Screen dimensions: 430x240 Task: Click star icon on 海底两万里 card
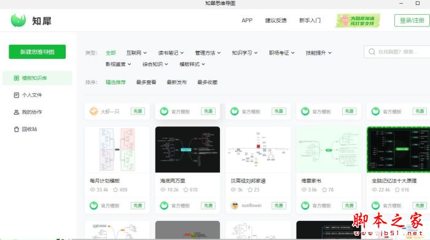coord(186,190)
